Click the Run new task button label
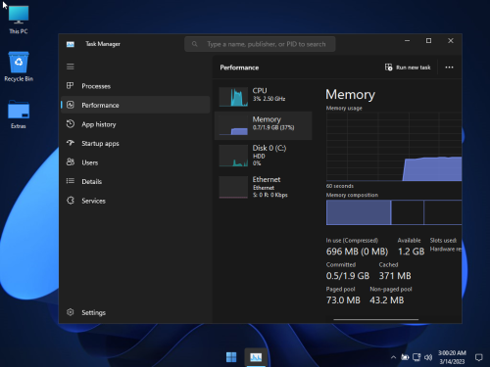Image resolution: width=490 pixels, height=367 pixels. click(x=414, y=68)
